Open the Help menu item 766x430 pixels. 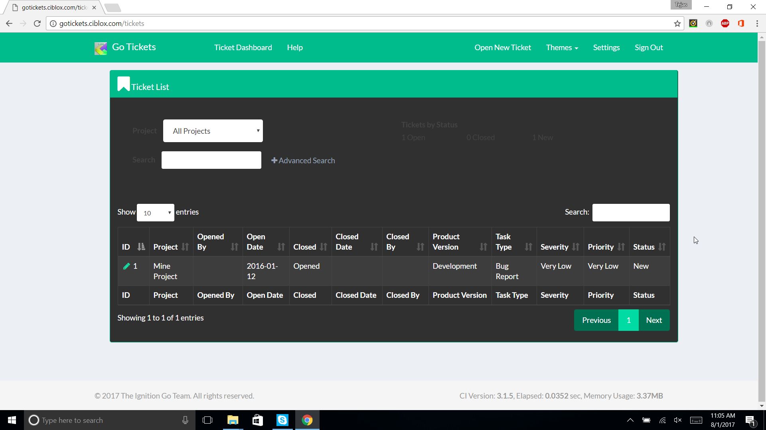[x=295, y=47]
